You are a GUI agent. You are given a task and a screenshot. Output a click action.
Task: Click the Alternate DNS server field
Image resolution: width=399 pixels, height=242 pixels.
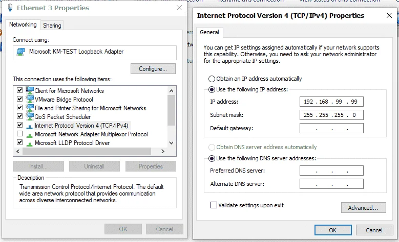pyautogui.click(x=331, y=184)
